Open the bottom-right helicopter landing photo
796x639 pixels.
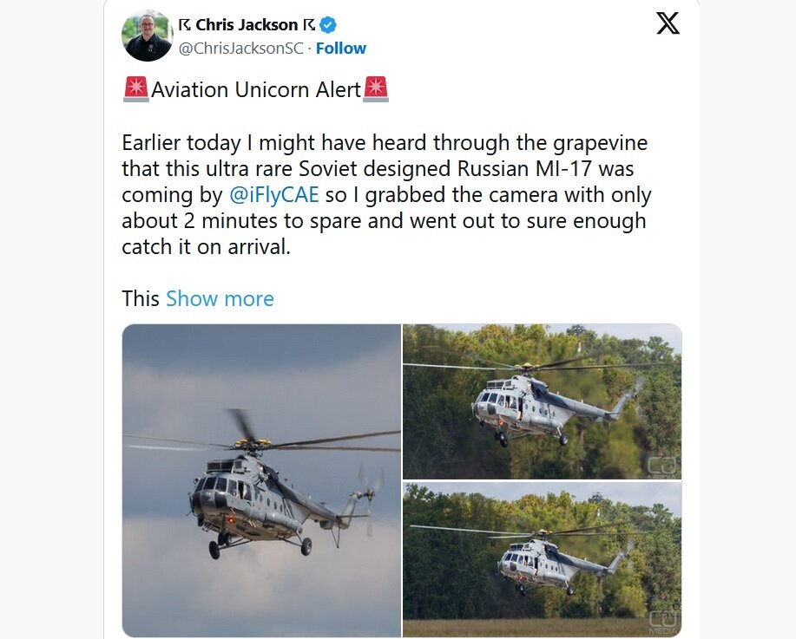(542, 559)
